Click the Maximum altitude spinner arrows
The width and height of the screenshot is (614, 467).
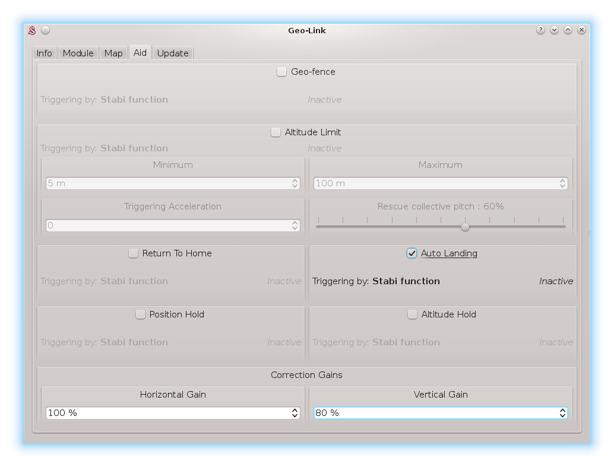(562, 183)
